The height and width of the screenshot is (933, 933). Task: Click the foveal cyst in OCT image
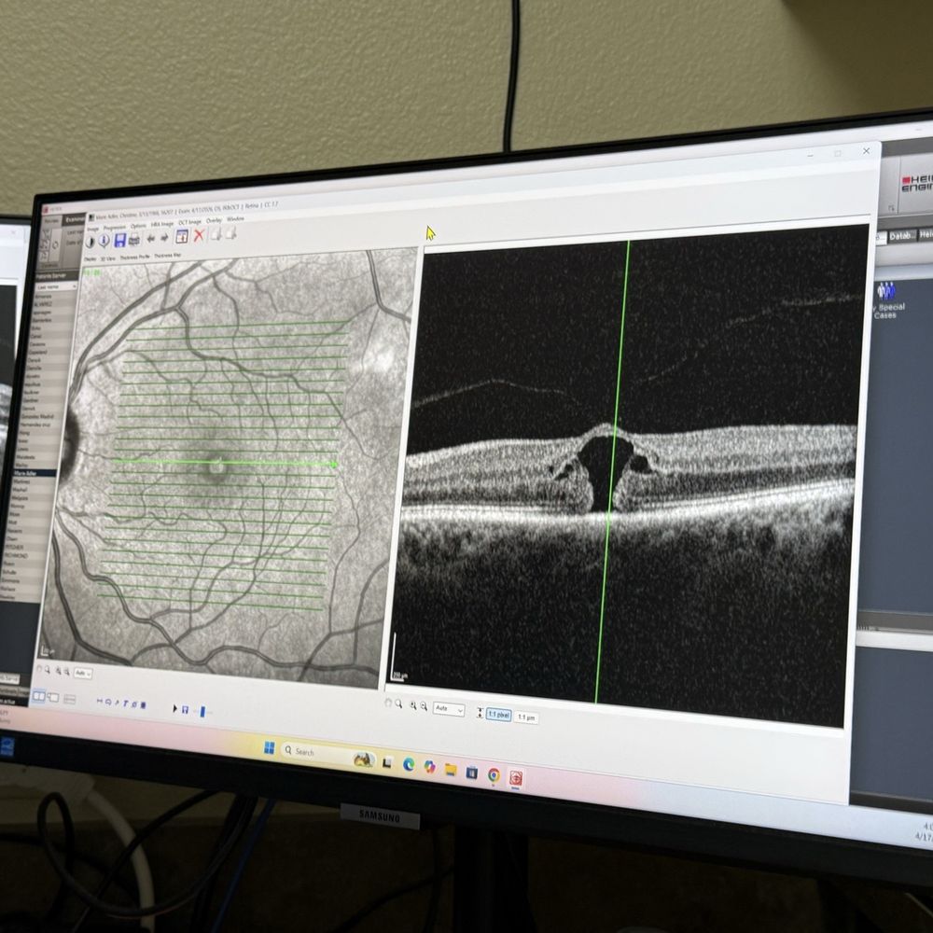point(606,470)
